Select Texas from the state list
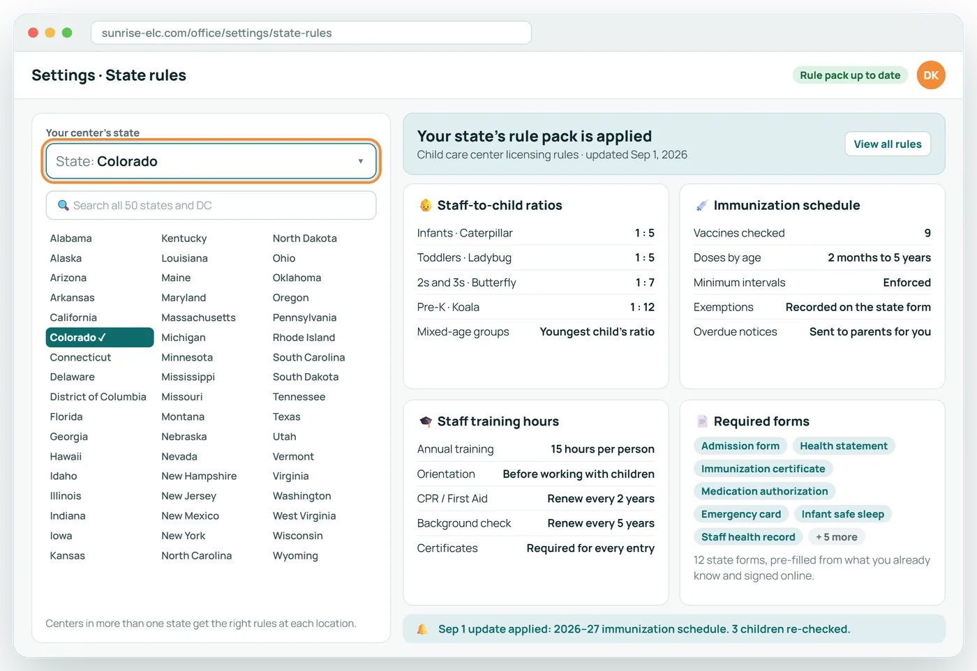This screenshot has height=671, width=977. tap(286, 416)
